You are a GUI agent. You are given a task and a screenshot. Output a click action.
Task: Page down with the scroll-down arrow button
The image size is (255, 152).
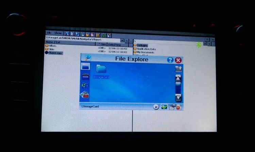pyautogui.click(x=178, y=97)
